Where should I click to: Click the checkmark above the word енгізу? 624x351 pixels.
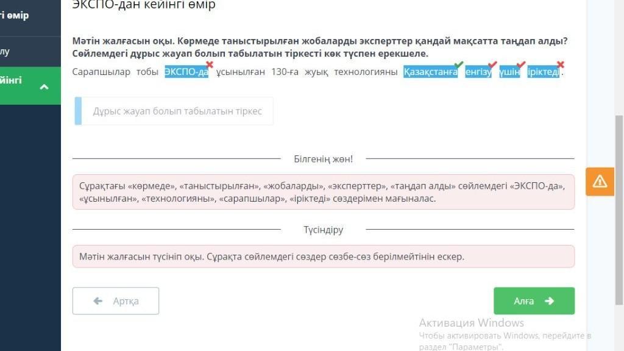point(492,65)
